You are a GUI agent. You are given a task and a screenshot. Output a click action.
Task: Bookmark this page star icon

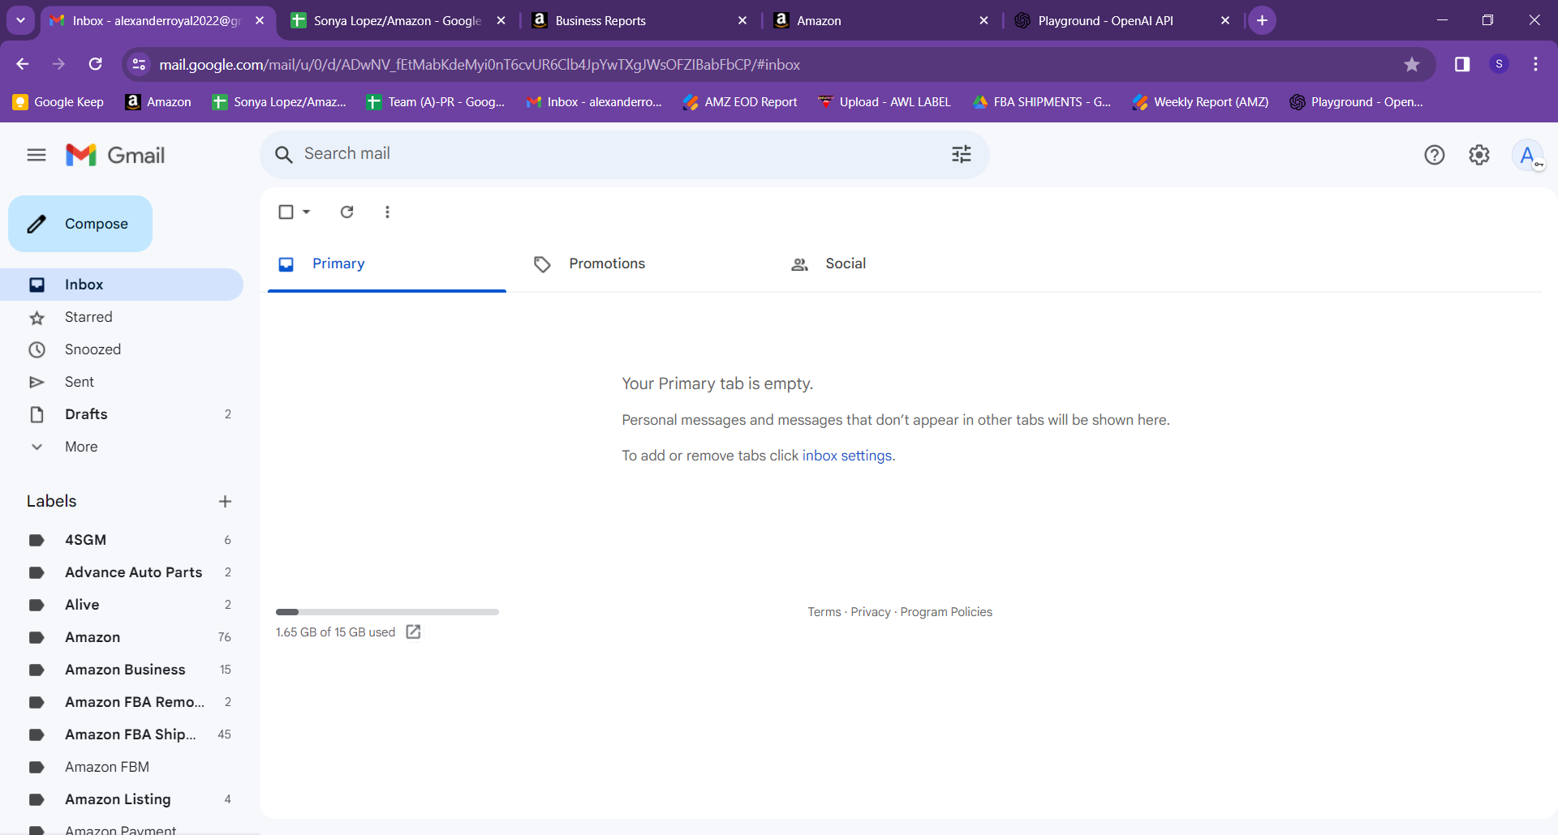[x=1412, y=64]
